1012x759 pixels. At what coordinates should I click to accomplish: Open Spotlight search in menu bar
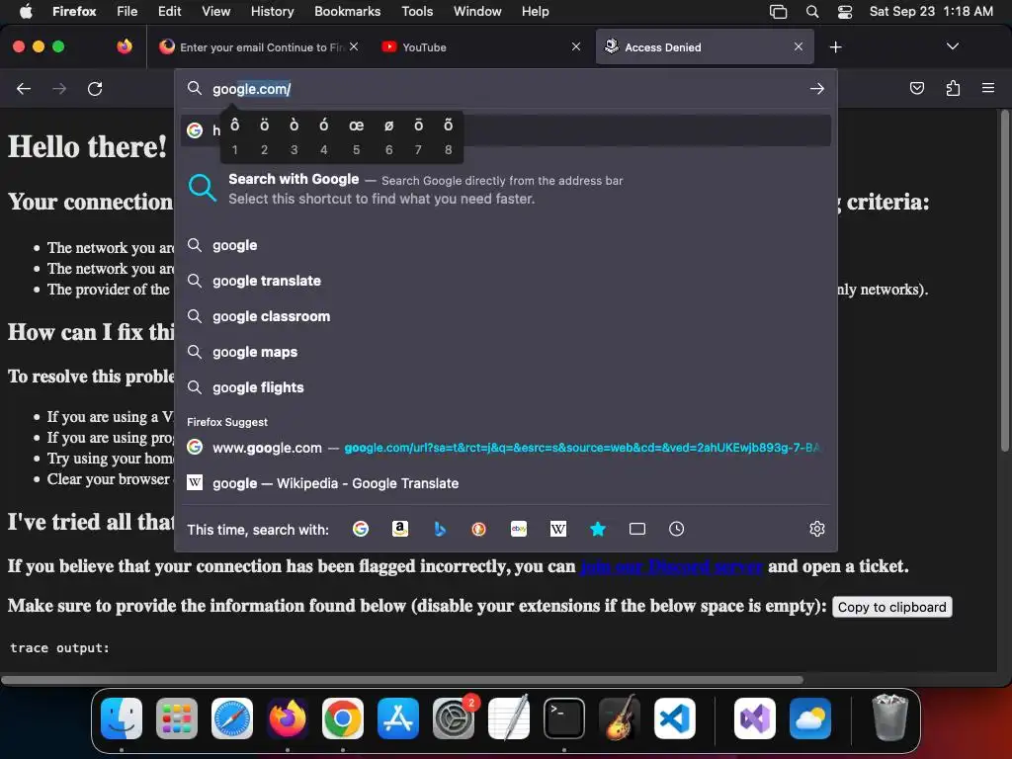pyautogui.click(x=812, y=12)
